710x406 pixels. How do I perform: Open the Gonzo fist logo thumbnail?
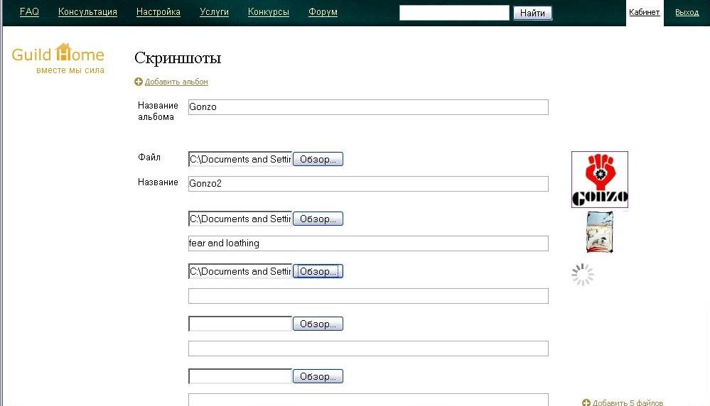[x=599, y=180]
